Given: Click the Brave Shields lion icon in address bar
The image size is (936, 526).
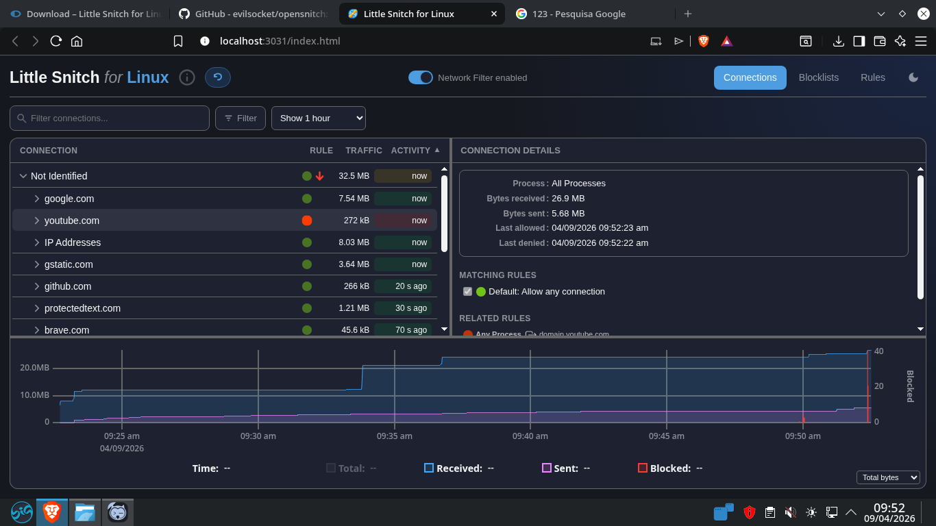Looking at the screenshot, I should tap(703, 41).
